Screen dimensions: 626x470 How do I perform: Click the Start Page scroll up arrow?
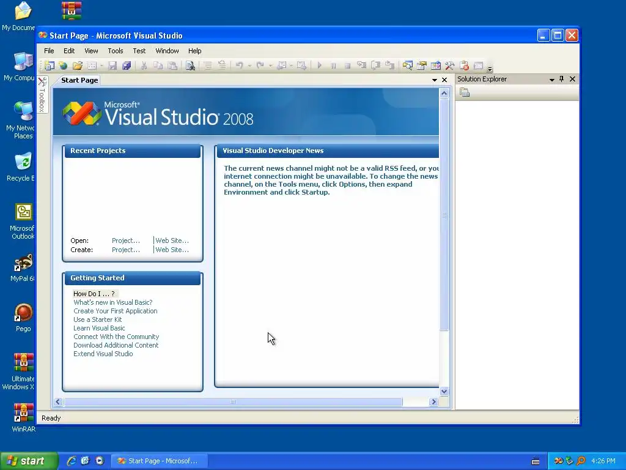pyautogui.click(x=444, y=94)
